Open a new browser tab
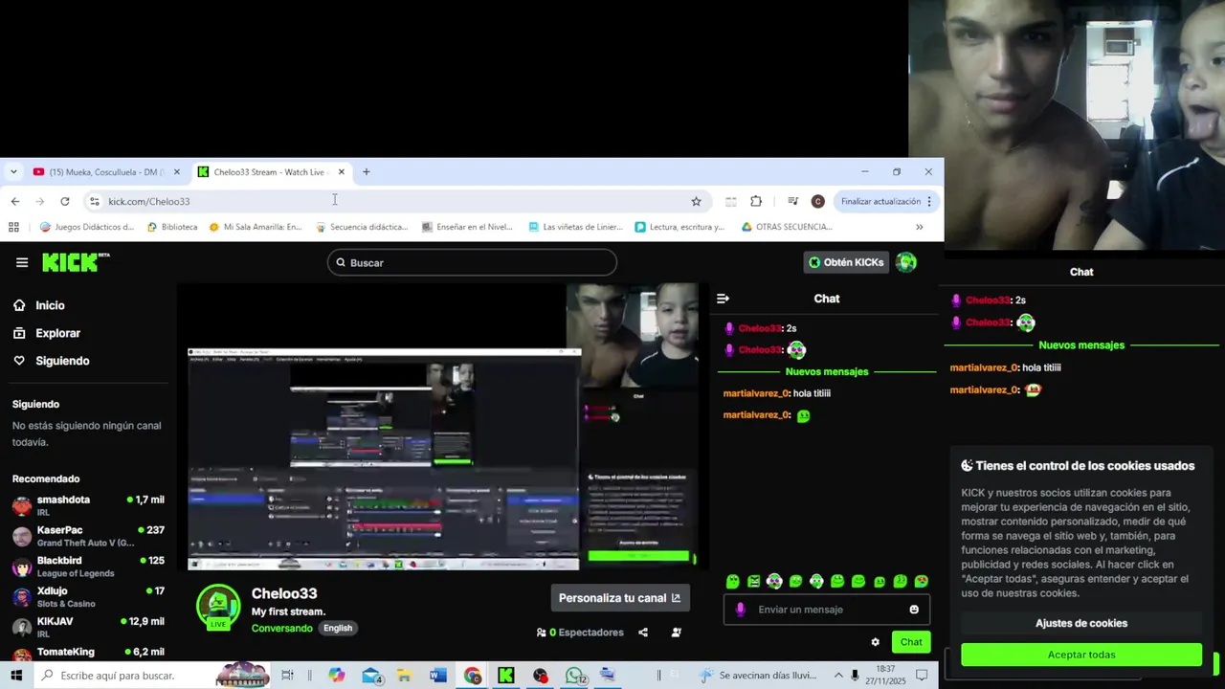Image resolution: width=1225 pixels, height=689 pixels. point(366,172)
